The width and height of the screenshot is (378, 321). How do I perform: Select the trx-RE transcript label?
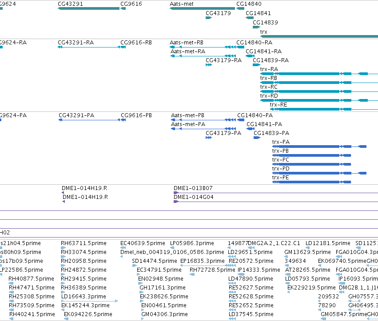pyautogui.click(x=279, y=105)
